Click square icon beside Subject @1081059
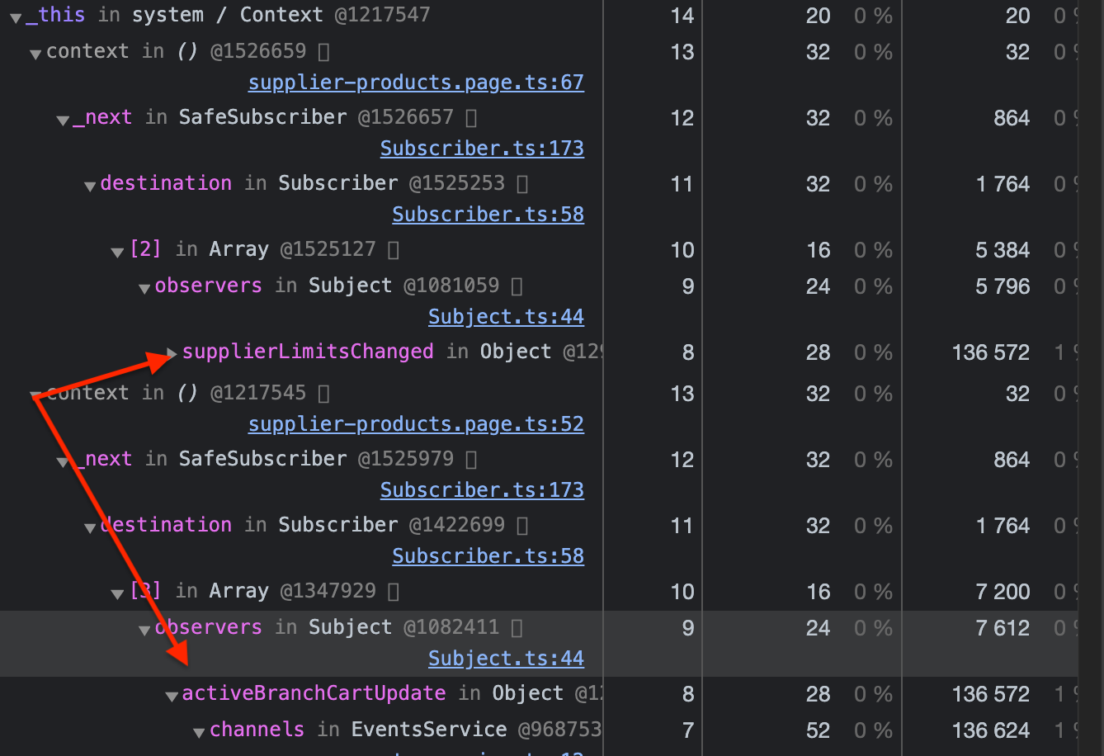This screenshot has height=756, width=1104. 517,286
